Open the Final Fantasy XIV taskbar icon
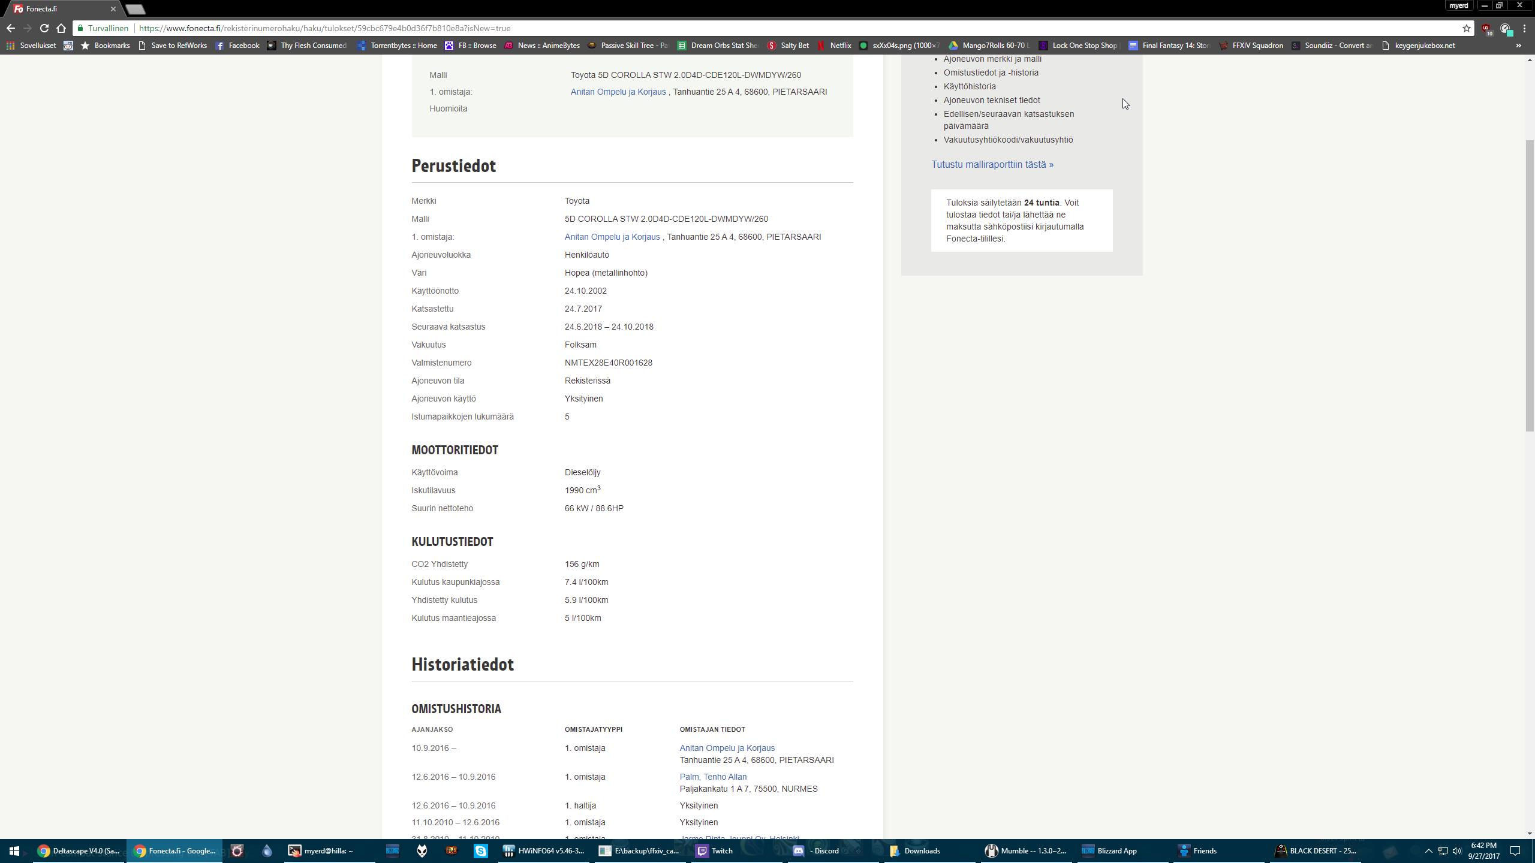Screen dimensions: 1535x863 coord(237,851)
